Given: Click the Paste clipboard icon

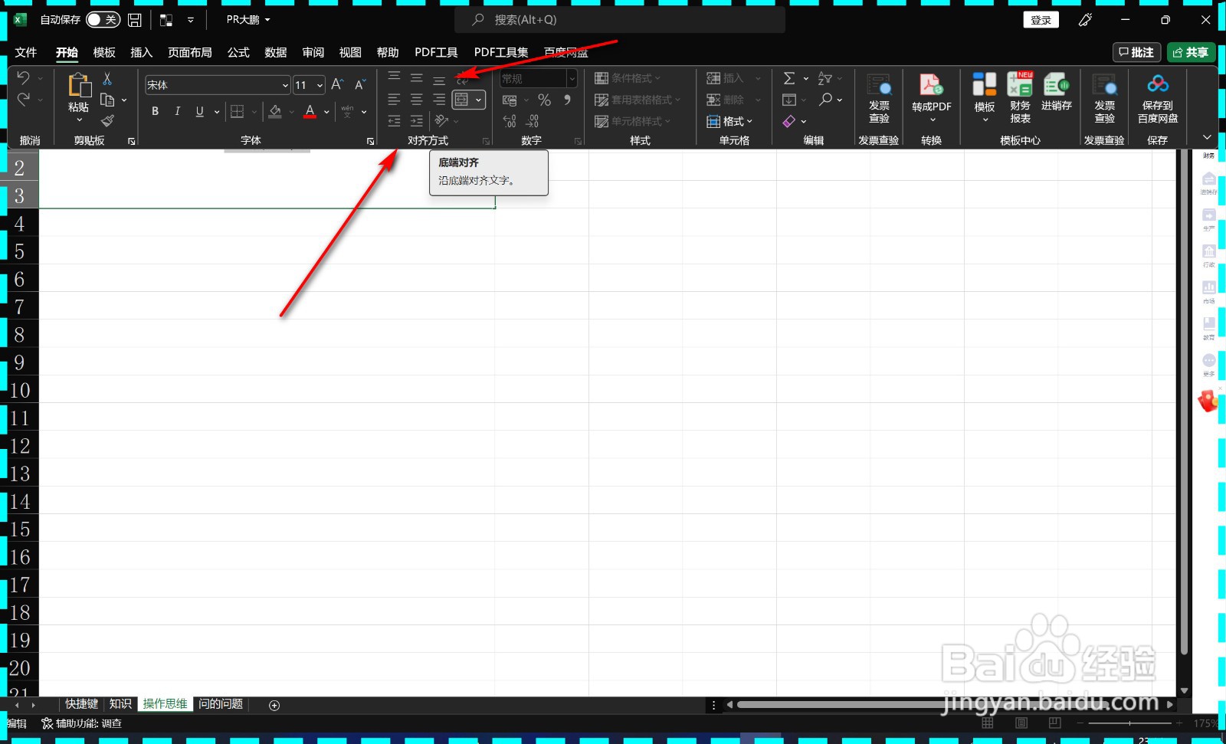Looking at the screenshot, I should 79,85.
